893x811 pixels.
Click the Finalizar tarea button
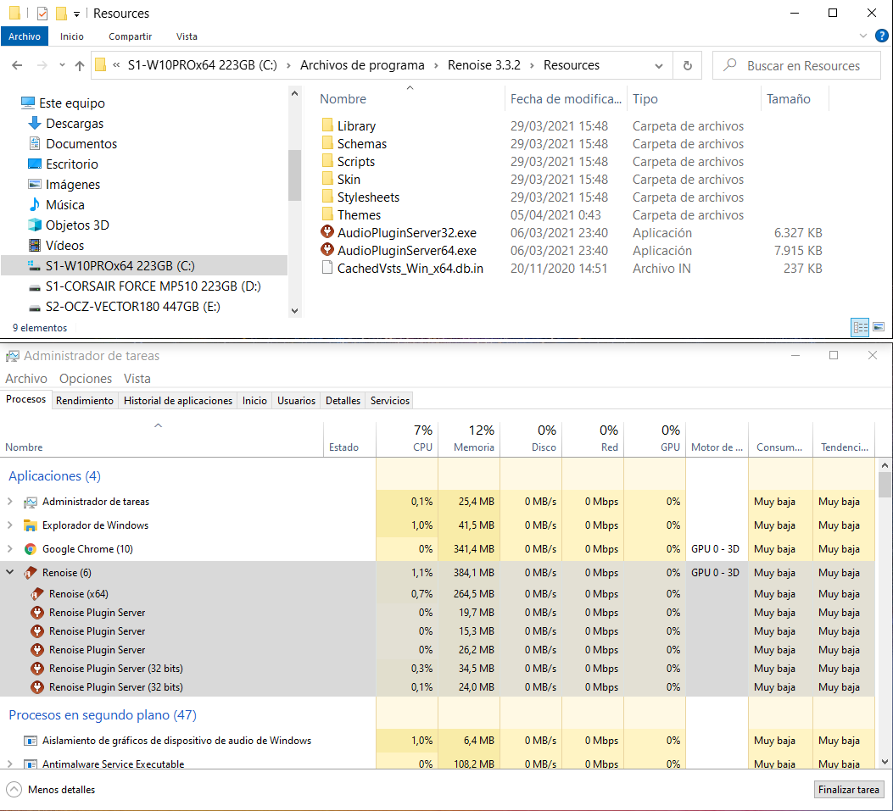849,789
